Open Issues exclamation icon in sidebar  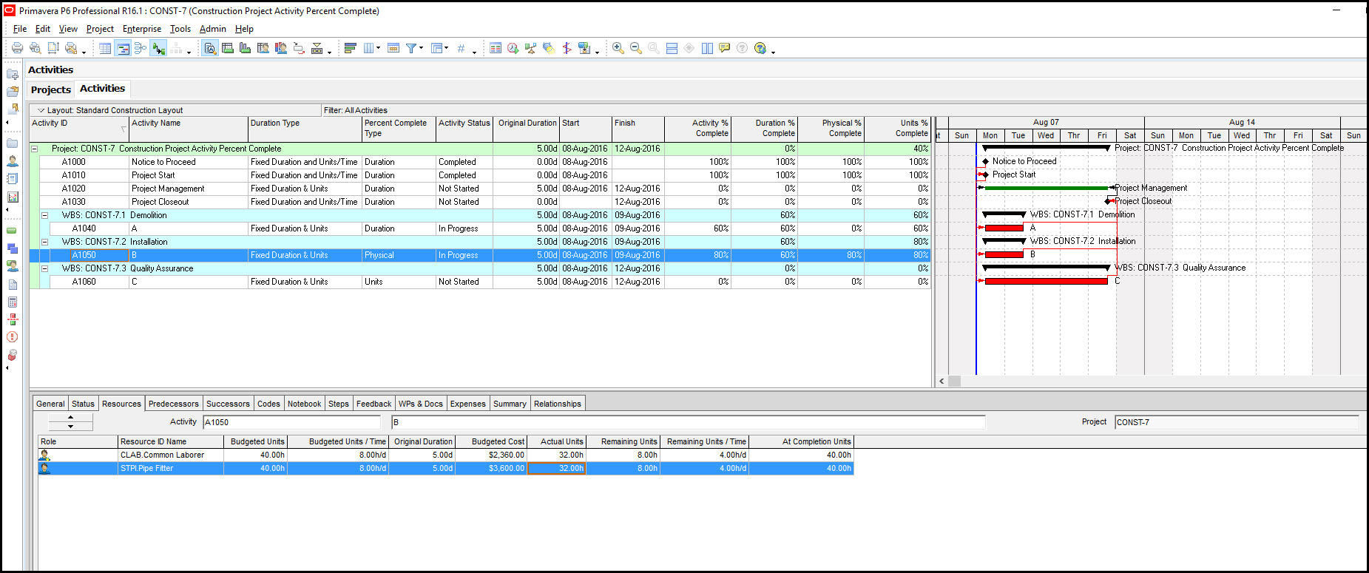pos(13,337)
